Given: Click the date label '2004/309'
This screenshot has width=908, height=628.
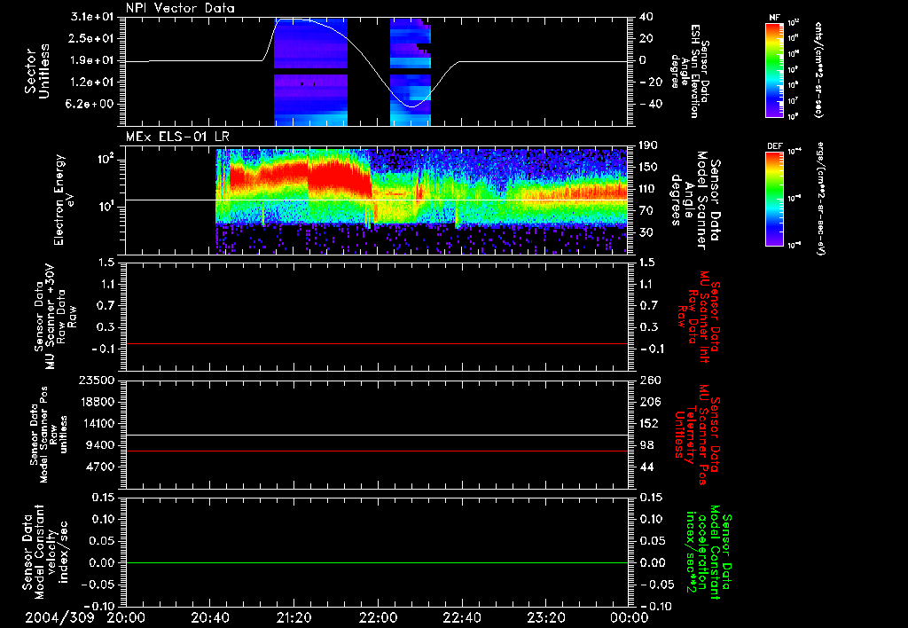Looking at the screenshot, I should [x=59, y=617].
